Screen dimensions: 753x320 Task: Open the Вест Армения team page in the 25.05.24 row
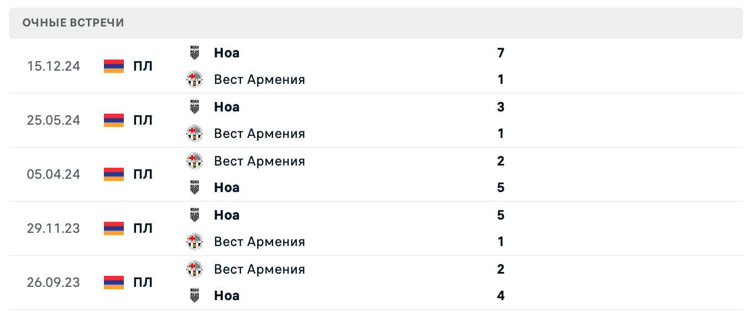(x=259, y=133)
